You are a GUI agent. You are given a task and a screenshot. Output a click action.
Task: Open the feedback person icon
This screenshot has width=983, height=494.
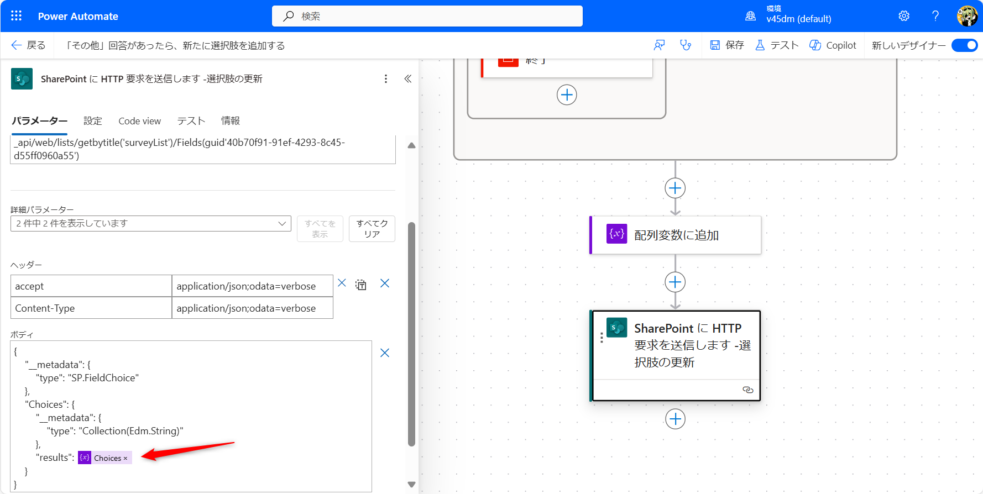[659, 45]
